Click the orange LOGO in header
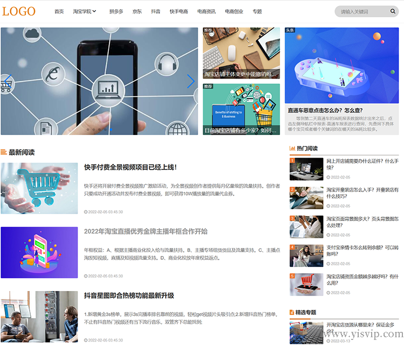Viewport: 404px width, 348px height. coord(19,11)
